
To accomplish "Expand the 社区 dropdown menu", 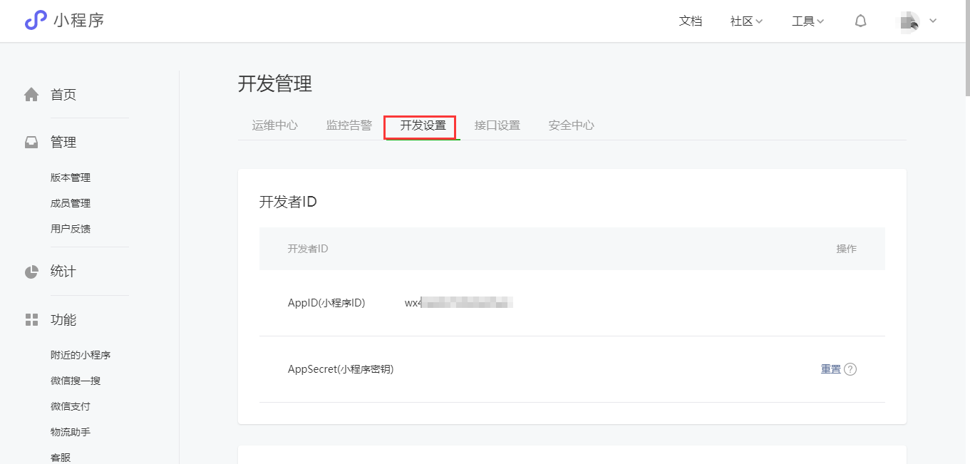I will [x=745, y=21].
